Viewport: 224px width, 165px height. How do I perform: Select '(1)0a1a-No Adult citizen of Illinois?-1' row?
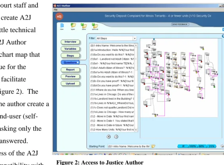pyautogui.click(x=112, y=72)
